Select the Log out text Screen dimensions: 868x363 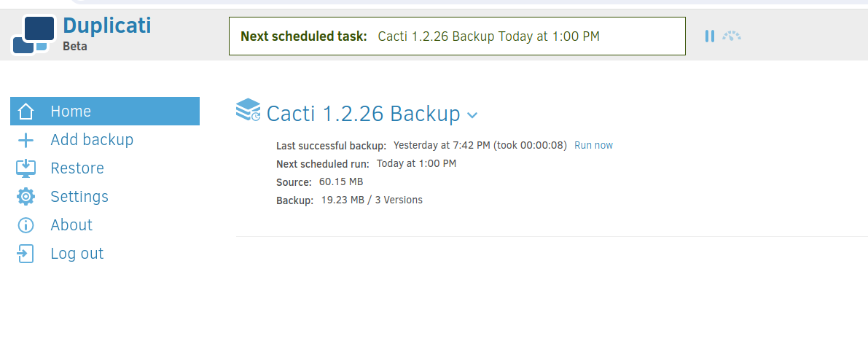77,254
